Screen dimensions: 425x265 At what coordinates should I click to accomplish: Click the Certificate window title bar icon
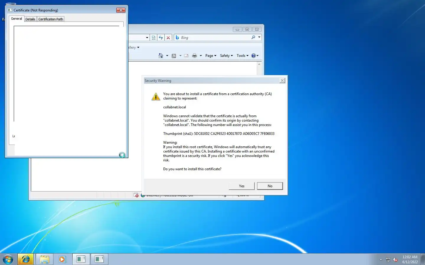pos(10,10)
